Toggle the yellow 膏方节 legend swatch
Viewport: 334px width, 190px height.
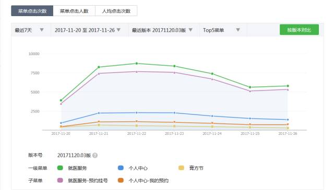click(181, 168)
